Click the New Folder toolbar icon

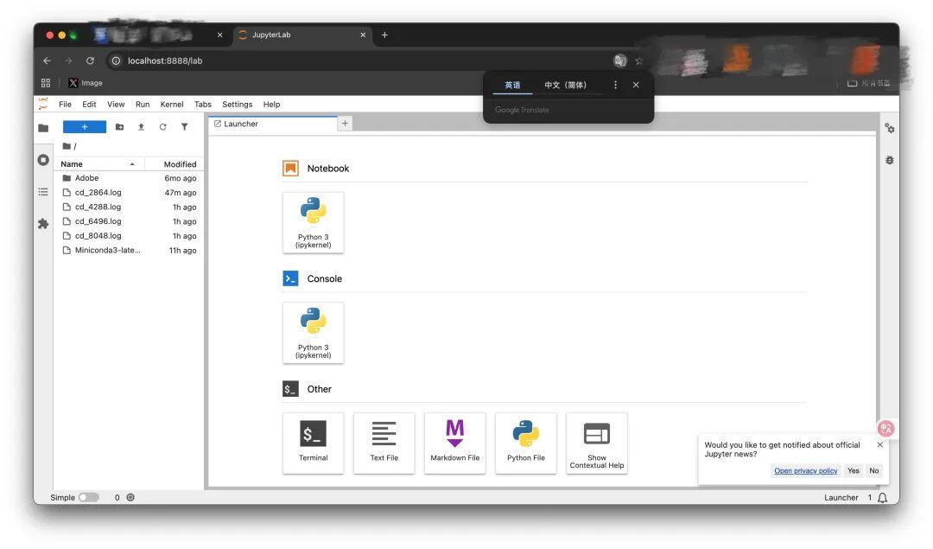[119, 127]
